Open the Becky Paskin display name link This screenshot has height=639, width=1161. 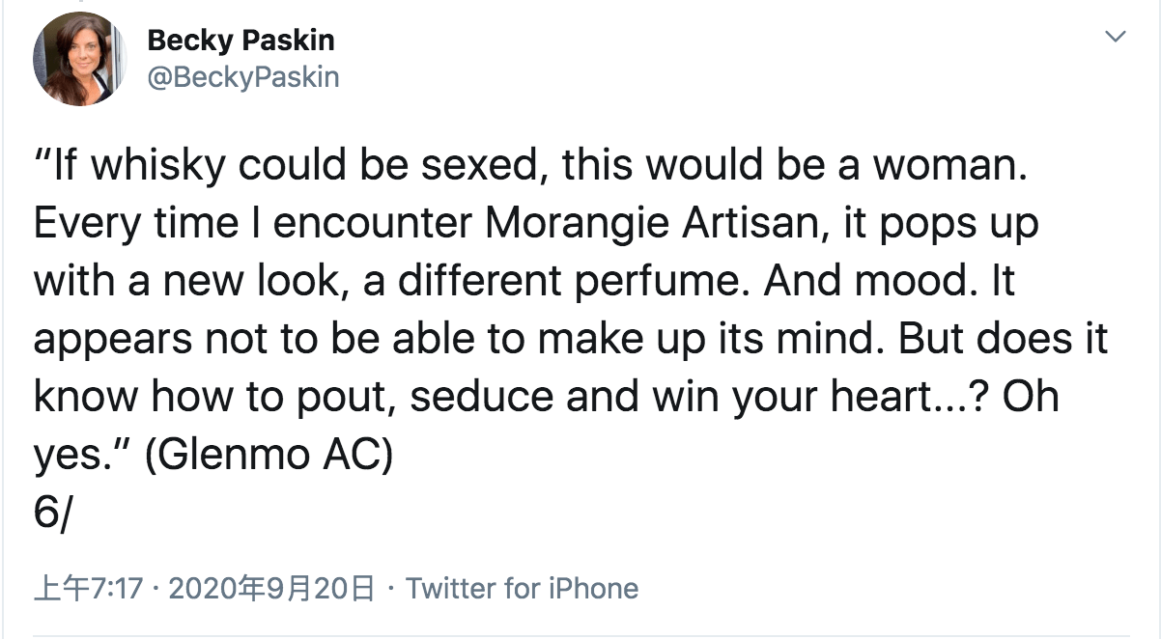241,41
